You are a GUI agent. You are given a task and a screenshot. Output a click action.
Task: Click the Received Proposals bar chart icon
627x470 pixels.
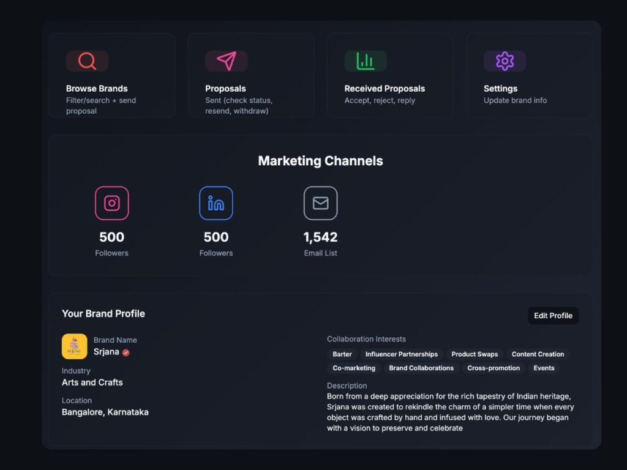point(366,61)
